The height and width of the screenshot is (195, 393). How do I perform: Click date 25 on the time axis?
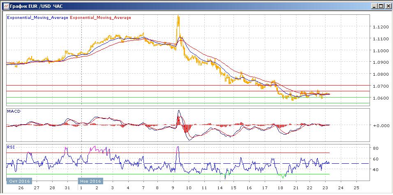356,188
